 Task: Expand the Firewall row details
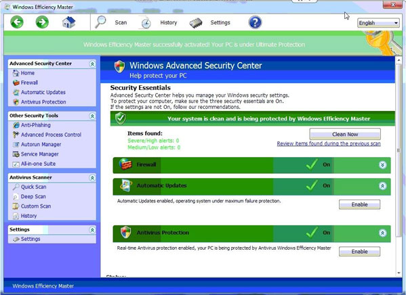[x=382, y=165]
